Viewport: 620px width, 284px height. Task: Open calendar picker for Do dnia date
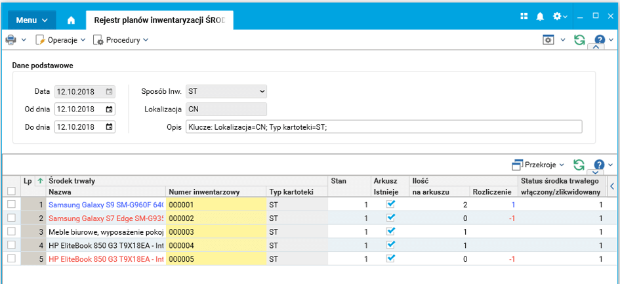click(x=109, y=127)
